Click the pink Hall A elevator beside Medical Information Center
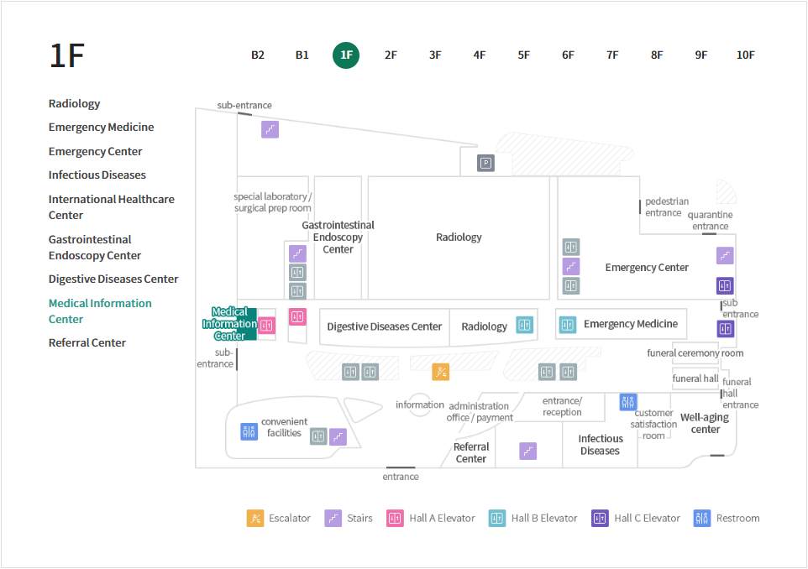 point(267,326)
